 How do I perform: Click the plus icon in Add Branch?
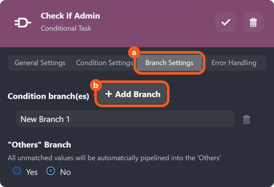point(109,94)
